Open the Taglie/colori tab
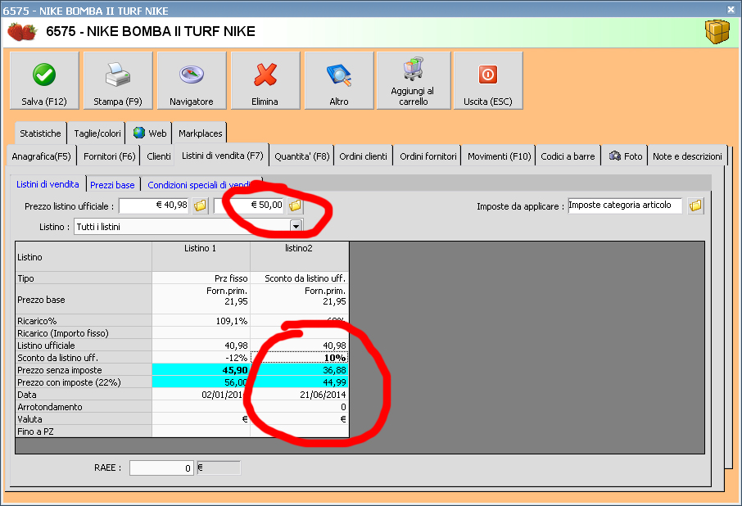This screenshot has height=506, width=742. (x=97, y=133)
